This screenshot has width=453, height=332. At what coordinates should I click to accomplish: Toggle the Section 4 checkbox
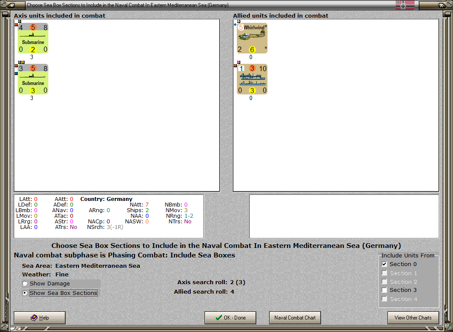[384, 299]
